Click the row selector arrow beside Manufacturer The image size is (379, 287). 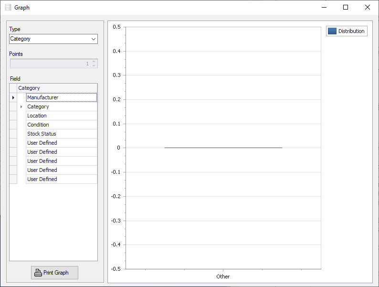[13, 97]
